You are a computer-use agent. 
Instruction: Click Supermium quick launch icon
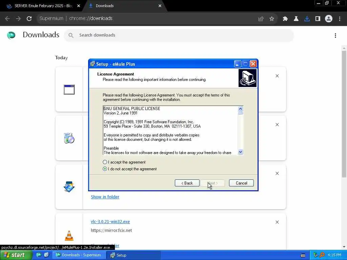(x=39, y=255)
